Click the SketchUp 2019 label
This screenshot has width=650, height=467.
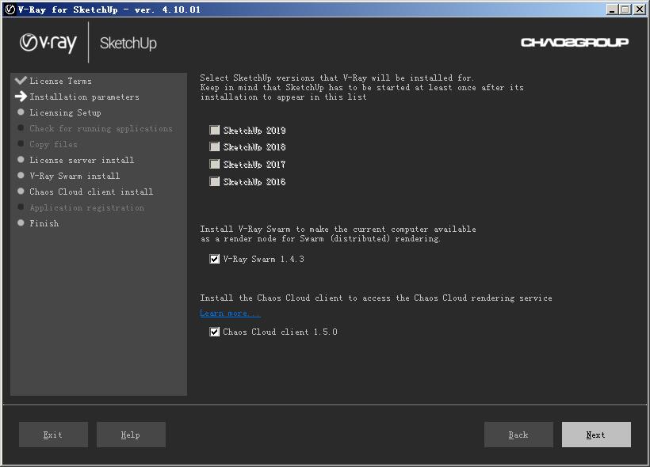pos(254,131)
